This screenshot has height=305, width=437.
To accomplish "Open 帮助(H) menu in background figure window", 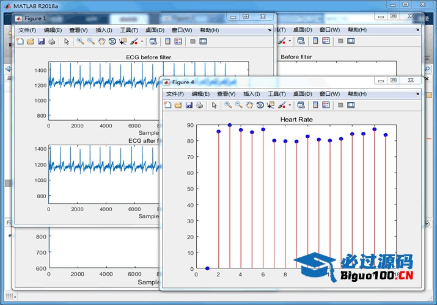I will coord(357,30).
